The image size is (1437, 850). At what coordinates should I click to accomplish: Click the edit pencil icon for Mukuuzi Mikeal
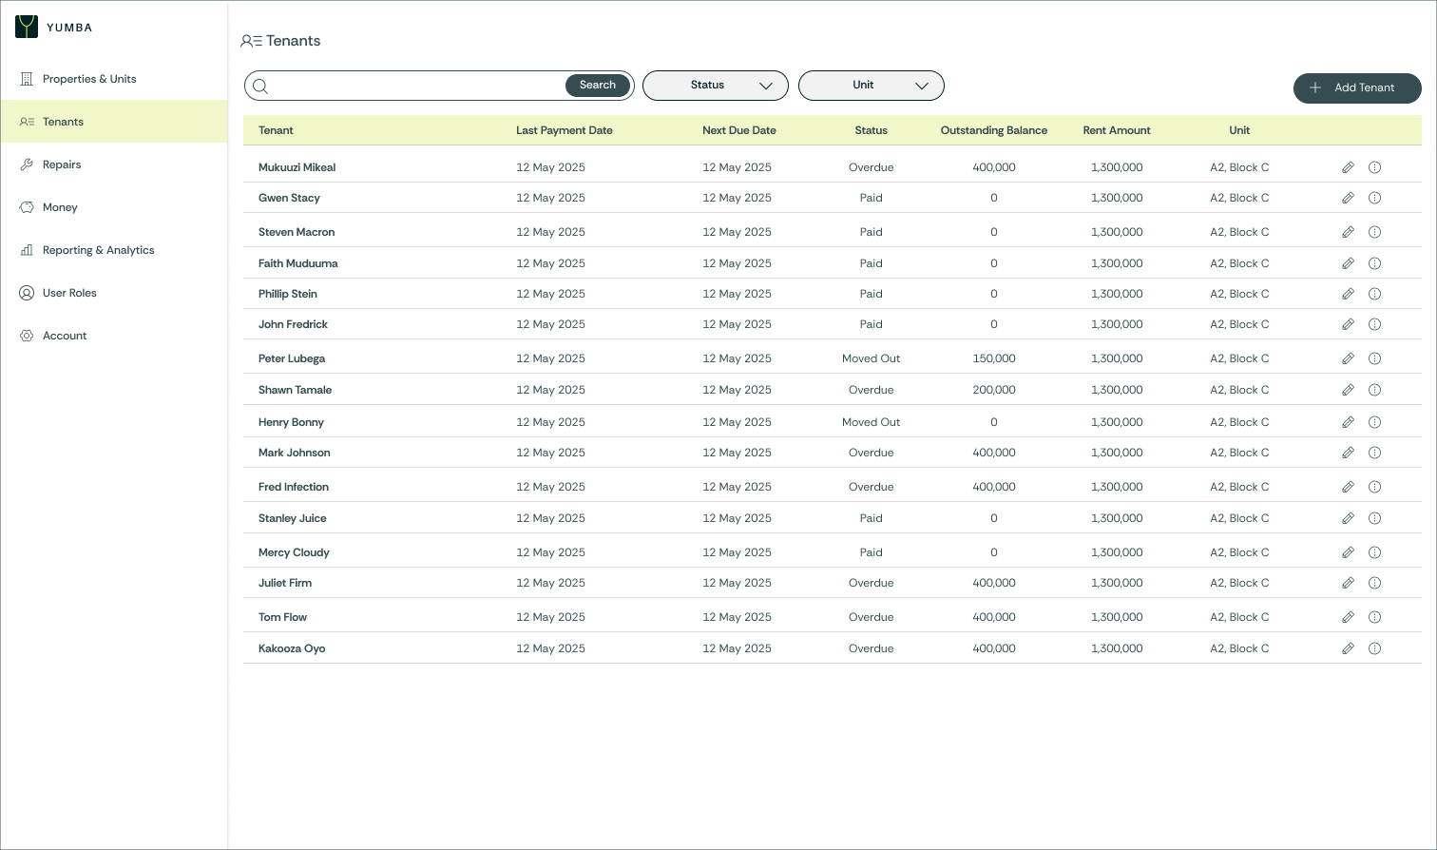(1348, 167)
